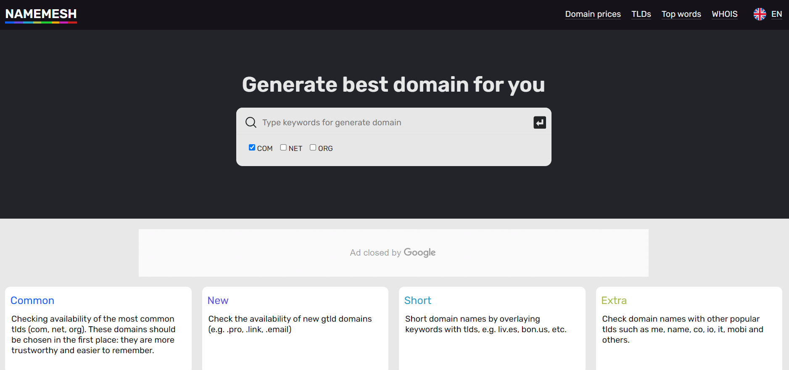Click the 'Ad closed by Google' banner
This screenshot has width=789, height=370.
pyautogui.click(x=393, y=253)
